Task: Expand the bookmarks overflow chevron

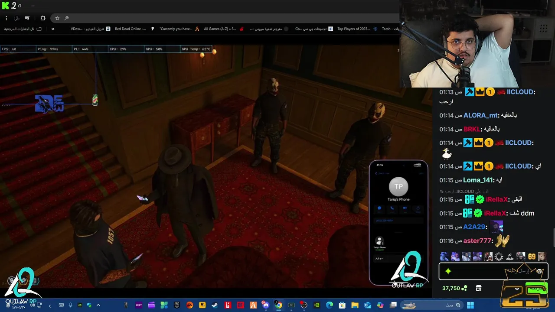Action: [x=53, y=29]
